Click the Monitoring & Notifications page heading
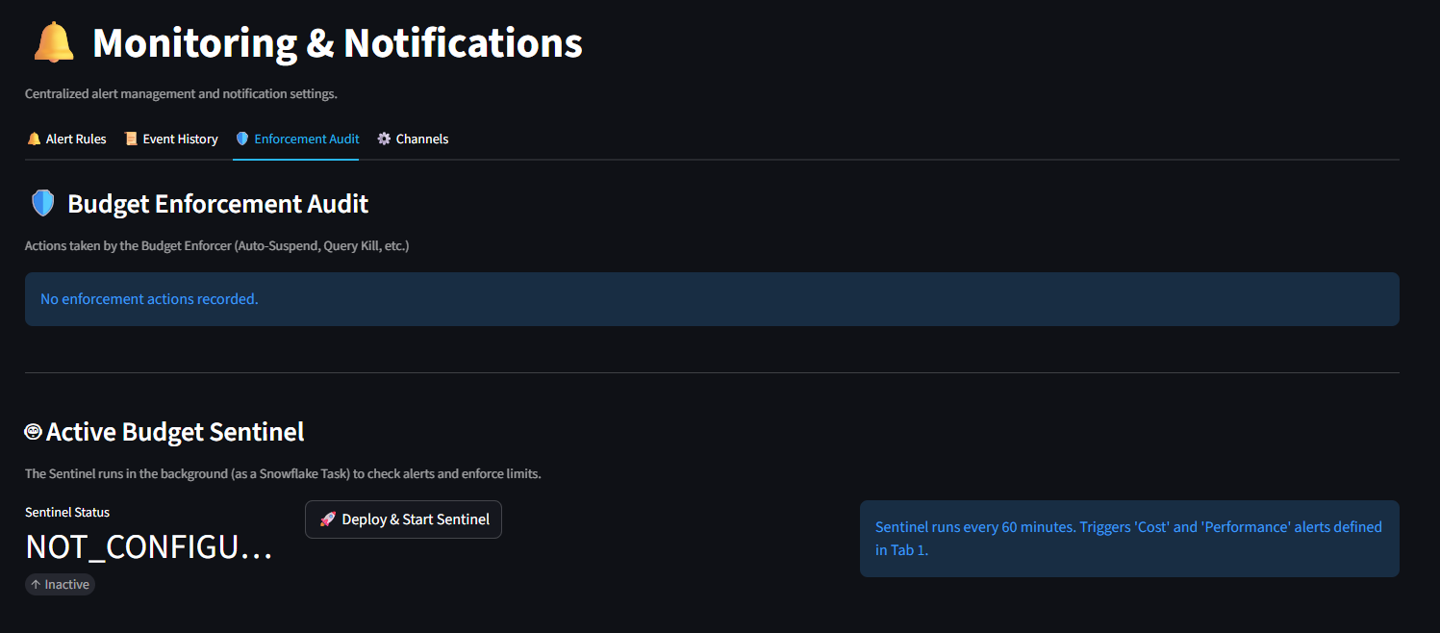Image resolution: width=1440 pixels, height=633 pixels. click(338, 43)
